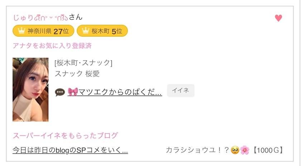The image size is (301, 166).
Task: Click the アナタをお気に入り登録済 status text
Action: pos(52,46)
